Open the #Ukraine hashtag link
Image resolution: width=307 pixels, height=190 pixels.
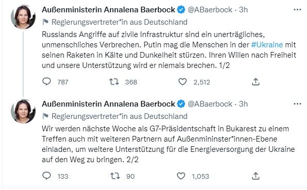pyautogui.click(x=267, y=45)
